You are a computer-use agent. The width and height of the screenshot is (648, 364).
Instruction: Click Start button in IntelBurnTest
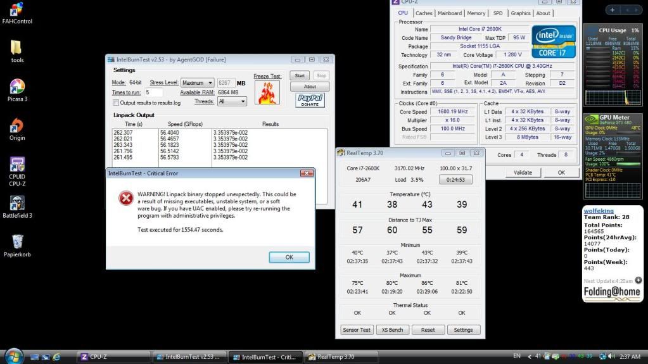300,75
